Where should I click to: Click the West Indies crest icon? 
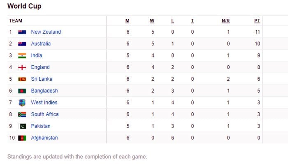coord(22,102)
